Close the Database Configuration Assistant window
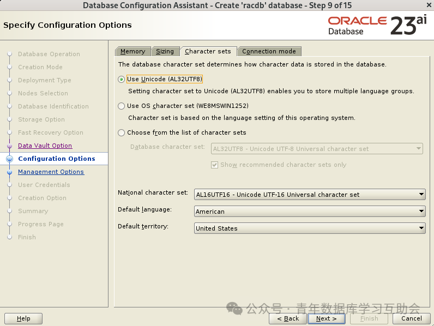The height and width of the screenshot is (326, 434). (x=429, y=5)
